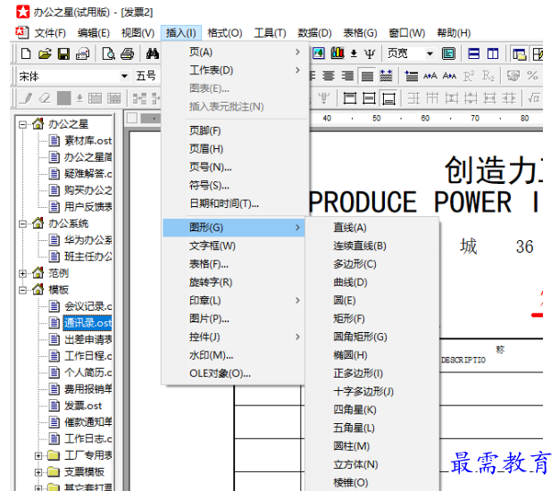Open the 格式(O) menu
Screen dimensions: 559x491
(224, 33)
